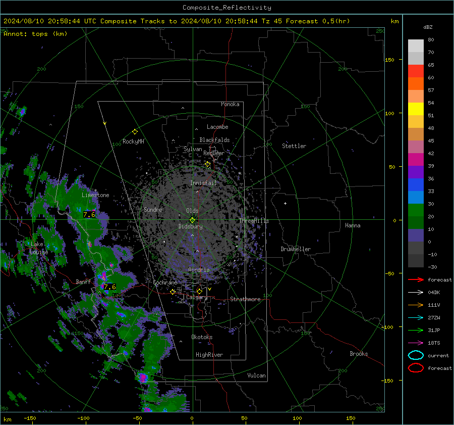
Task: Click the 51 dBZ yellow color swatch
Action: 416,109
